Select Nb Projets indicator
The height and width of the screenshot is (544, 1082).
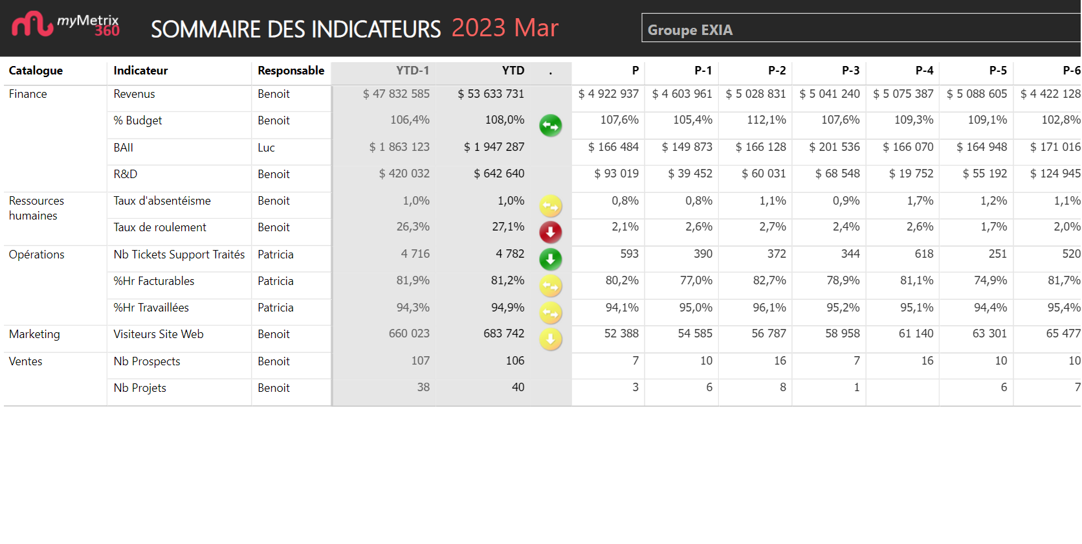click(x=140, y=388)
